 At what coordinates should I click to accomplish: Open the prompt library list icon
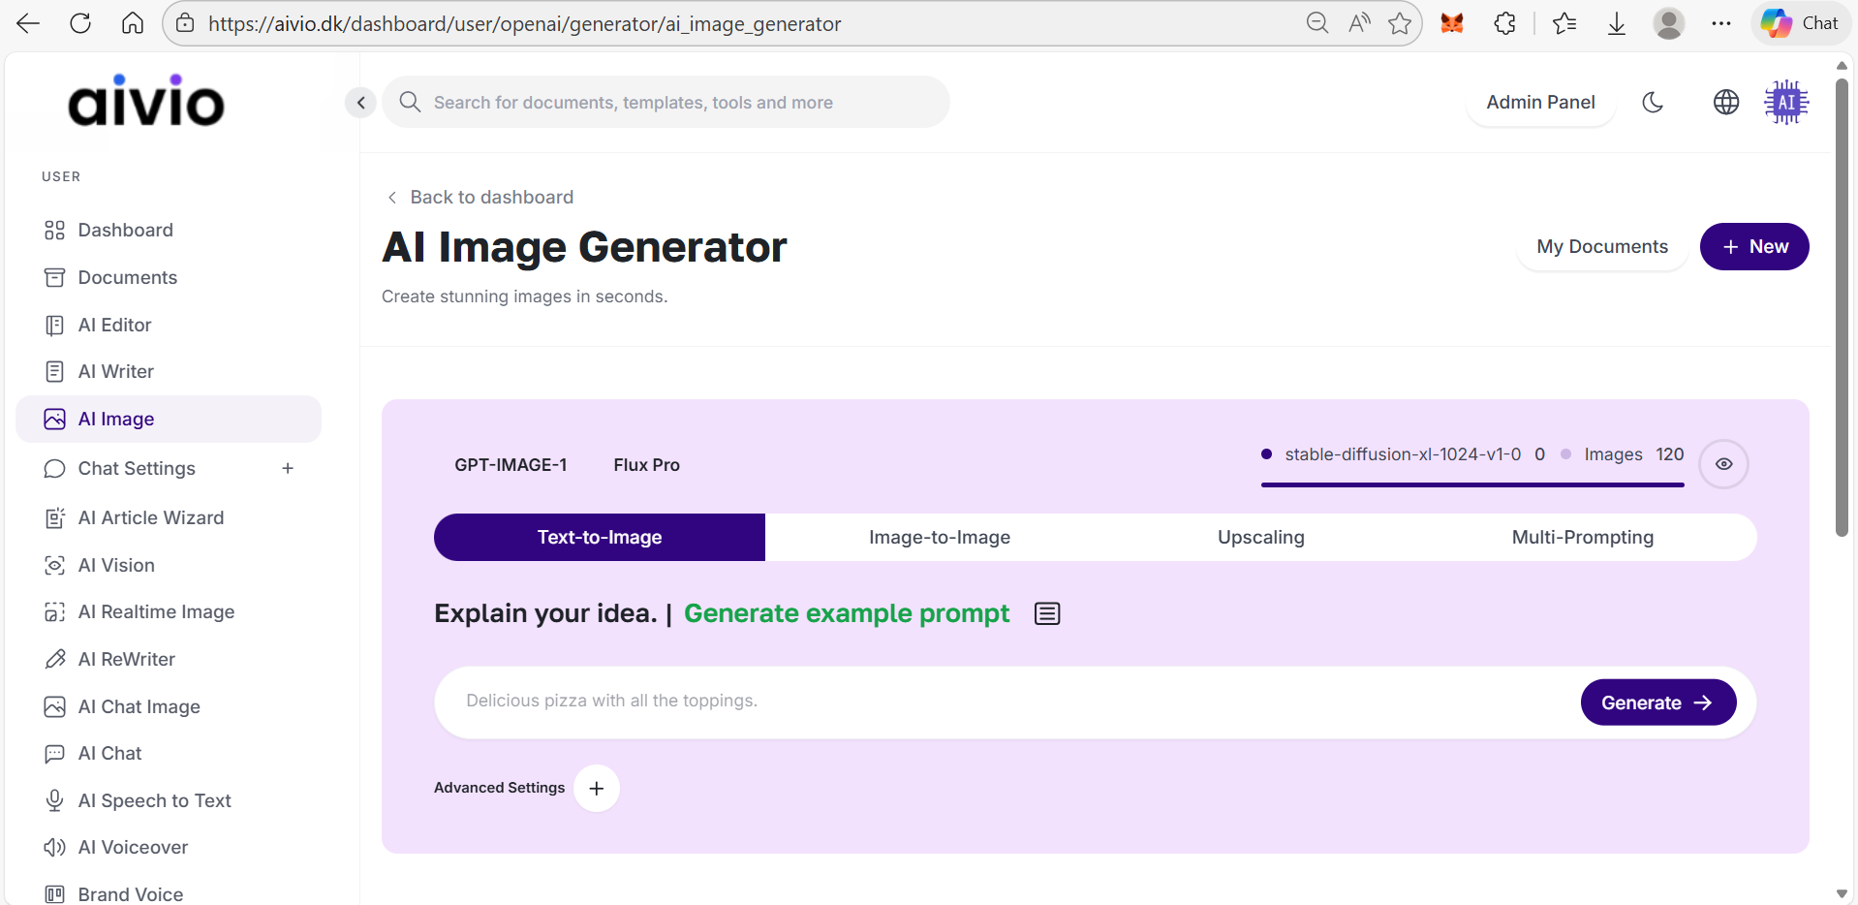point(1047,613)
